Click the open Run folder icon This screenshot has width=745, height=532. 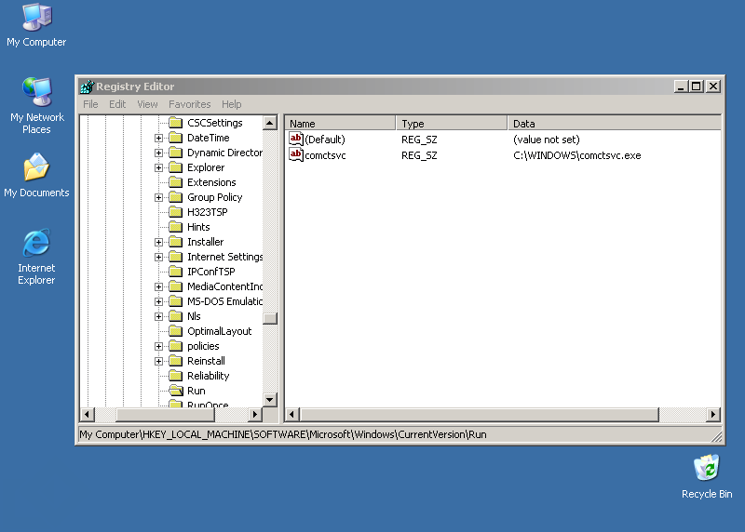click(176, 391)
